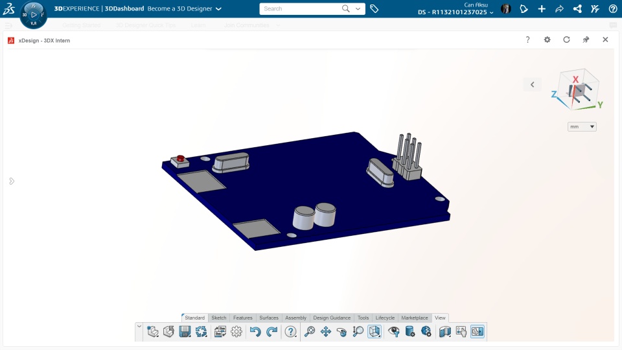Image resolution: width=622 pixels, height=350 pixels.
Task: Click the Import part icon
Action: pyautogui.click(x=168, y=331)
